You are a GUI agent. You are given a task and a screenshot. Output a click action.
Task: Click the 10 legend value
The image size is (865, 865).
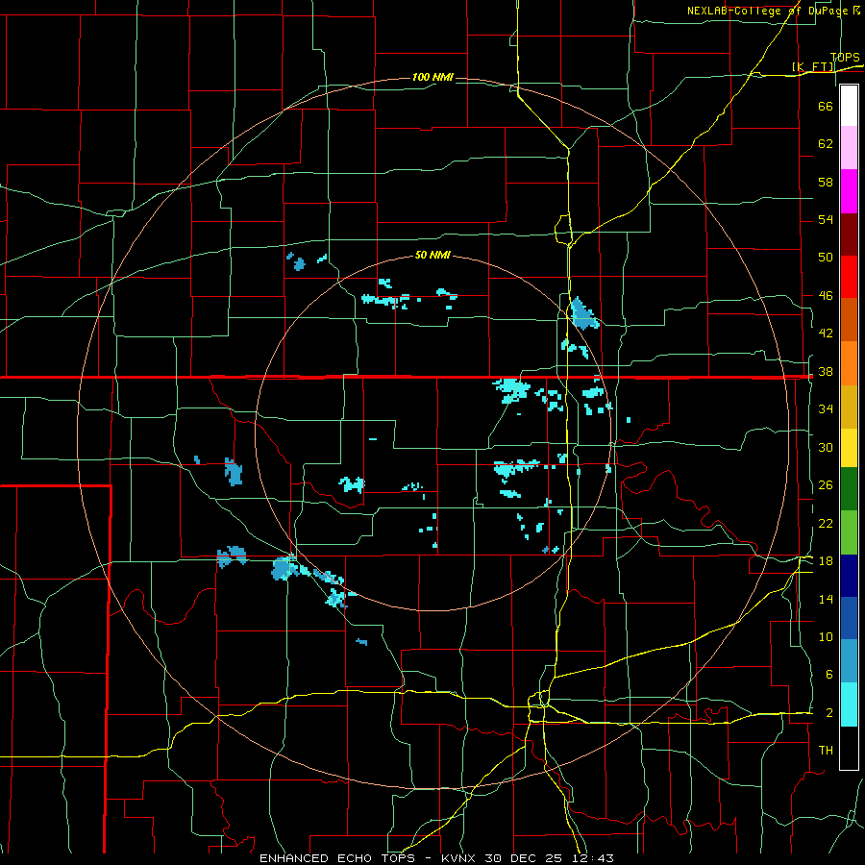tap(826, 637)
